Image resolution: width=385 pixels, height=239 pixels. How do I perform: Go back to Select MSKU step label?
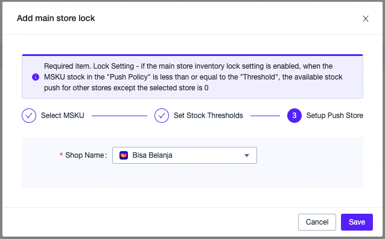pos(63,116)
